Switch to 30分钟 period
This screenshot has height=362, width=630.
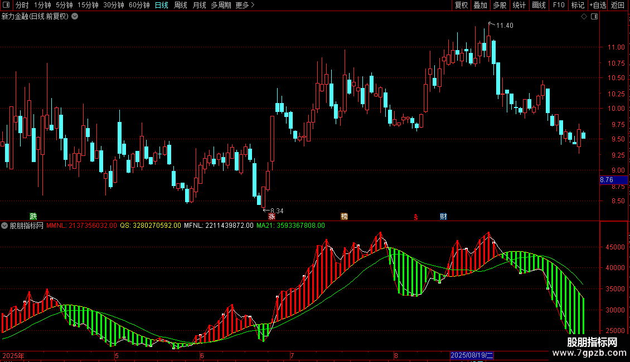tap(114, 5)
